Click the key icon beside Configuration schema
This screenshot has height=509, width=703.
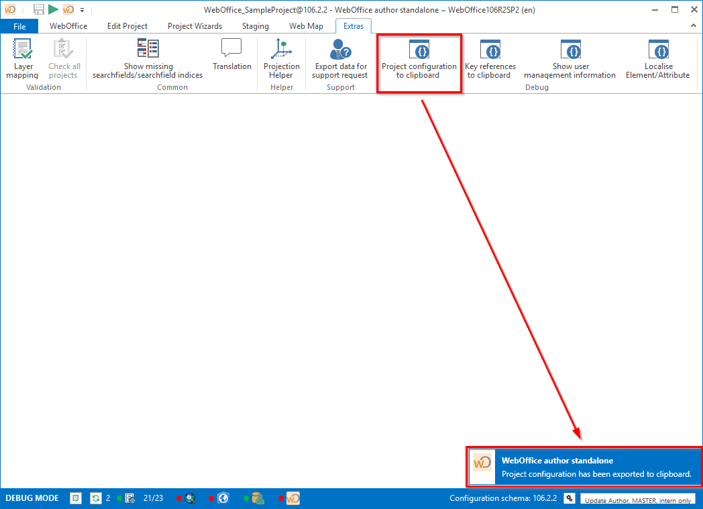pos(569,498)
